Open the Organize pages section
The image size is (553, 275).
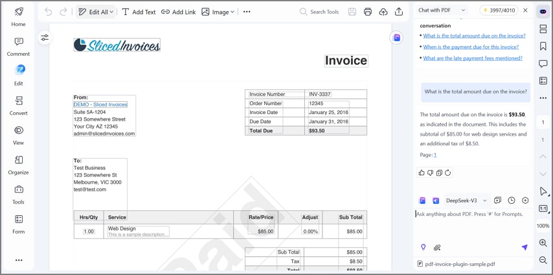[x=18, y=165]
